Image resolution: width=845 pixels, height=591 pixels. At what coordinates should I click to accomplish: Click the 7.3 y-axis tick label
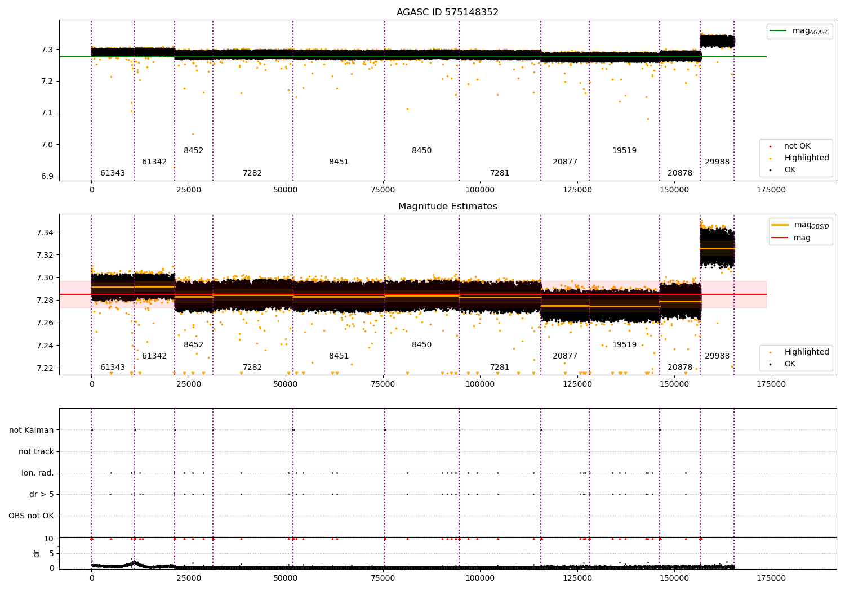tap(47, 50)
